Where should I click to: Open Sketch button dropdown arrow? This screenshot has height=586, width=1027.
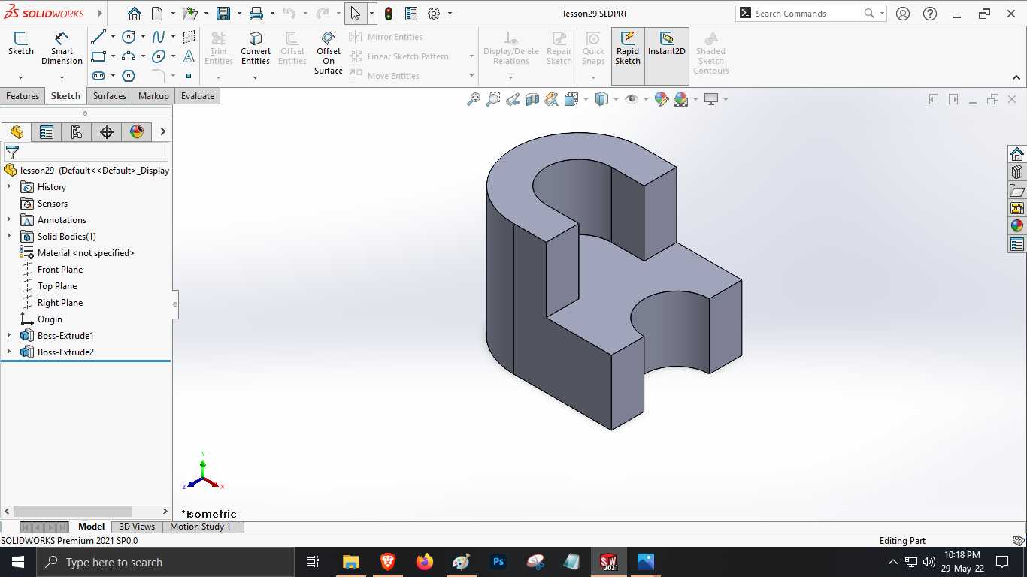click(x=20, y=77)
